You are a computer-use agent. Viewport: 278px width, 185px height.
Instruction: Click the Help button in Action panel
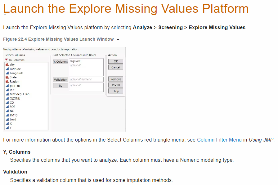pyautogui.click(x=116, y=91)
